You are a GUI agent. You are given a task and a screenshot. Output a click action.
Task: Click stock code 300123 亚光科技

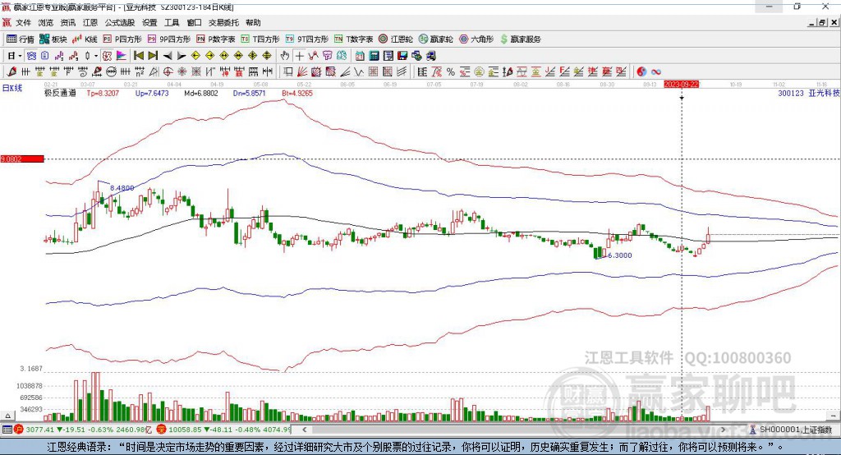click(809, 94)
